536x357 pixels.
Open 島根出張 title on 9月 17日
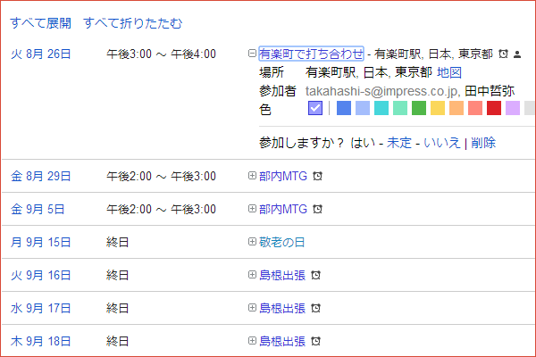[282, 308]
